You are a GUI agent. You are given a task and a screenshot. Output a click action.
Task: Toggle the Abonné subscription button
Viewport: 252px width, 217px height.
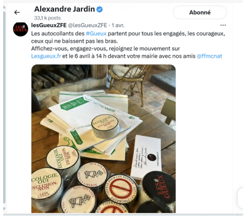pos(200,13)
